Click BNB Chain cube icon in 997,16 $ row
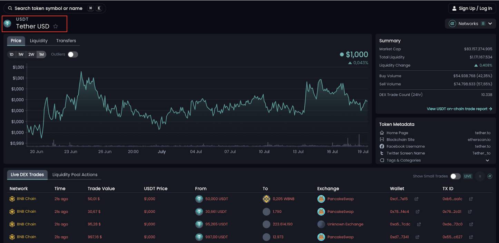 coord(12,237)
